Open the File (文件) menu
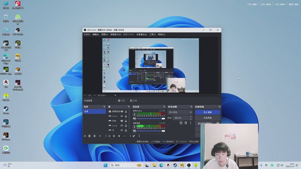301x169 pixels. [87, 35]
